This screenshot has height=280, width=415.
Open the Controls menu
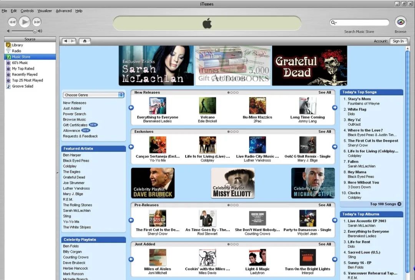click(27, 11)
